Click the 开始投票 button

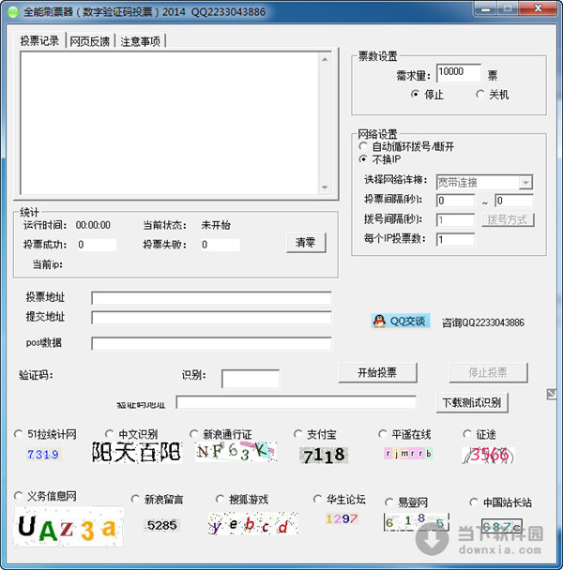[x=377, y=372]
